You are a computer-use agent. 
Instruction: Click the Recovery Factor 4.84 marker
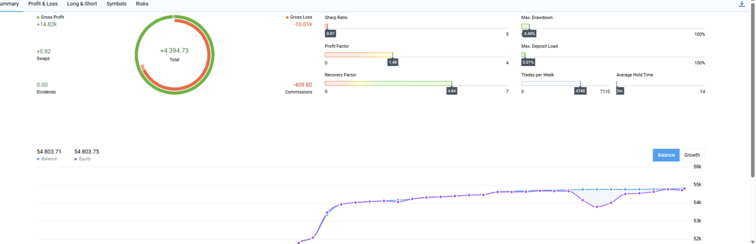coord(451,91)
